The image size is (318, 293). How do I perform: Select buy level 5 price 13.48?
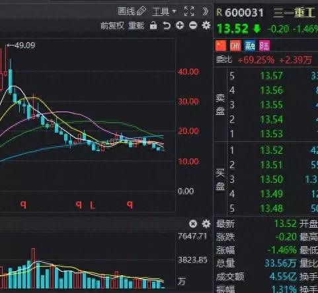click(271, 209)
